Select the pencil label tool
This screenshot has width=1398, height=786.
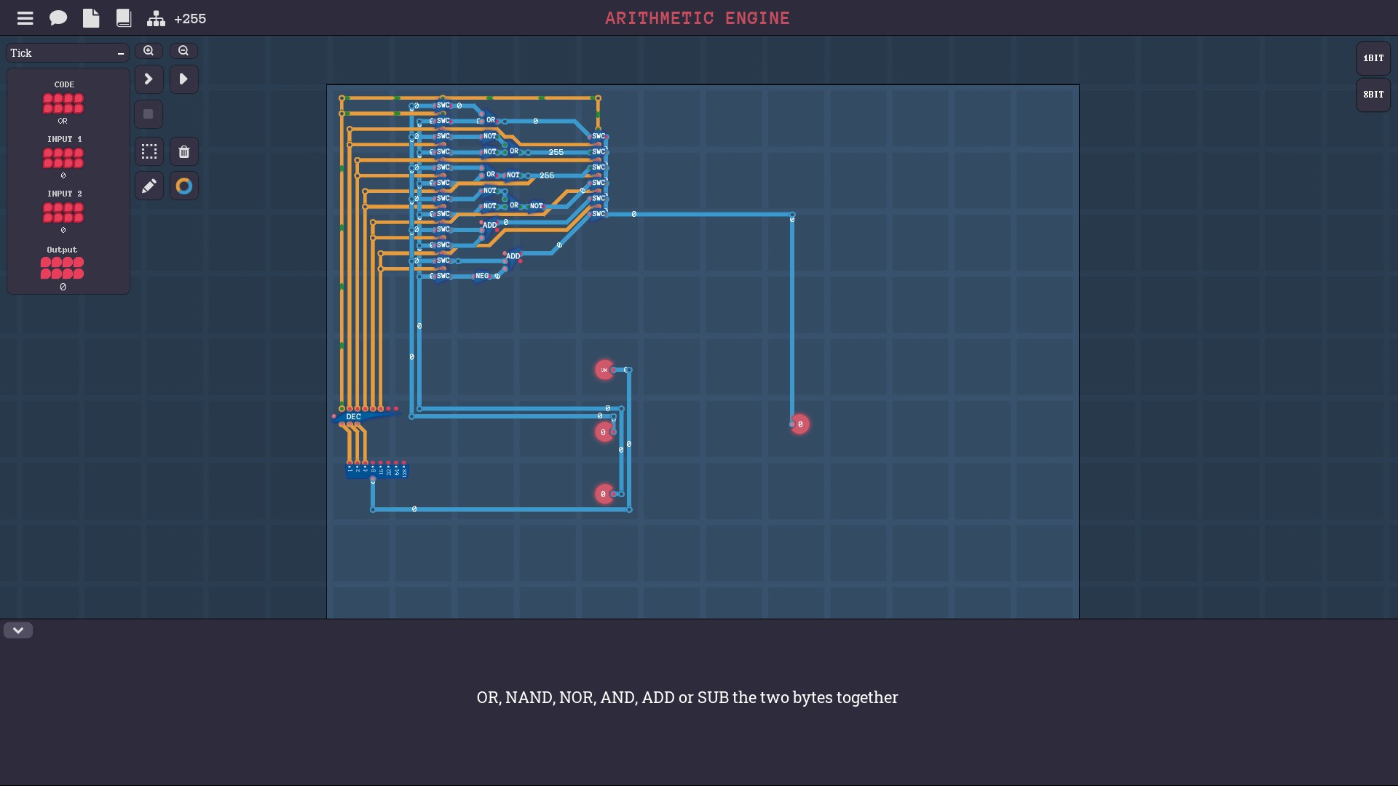pos(149,186)
